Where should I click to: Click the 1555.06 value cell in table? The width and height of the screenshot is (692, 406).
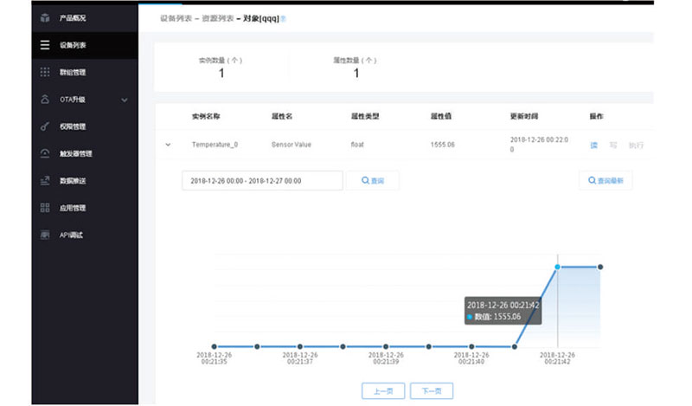(443, 145)
